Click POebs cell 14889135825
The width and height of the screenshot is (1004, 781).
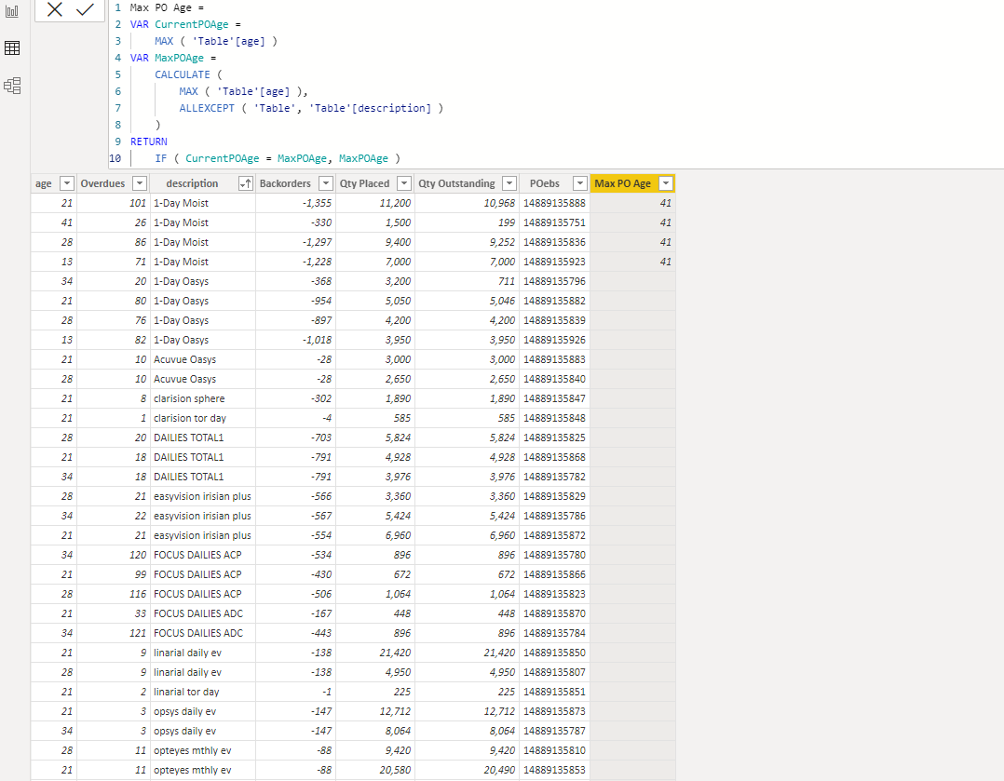point(554,438)
